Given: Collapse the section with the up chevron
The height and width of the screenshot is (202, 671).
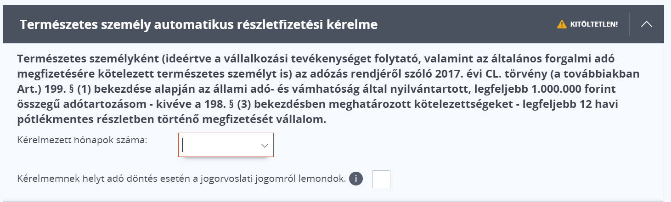Looking at the screenshot, I should [x=647, y=25].
